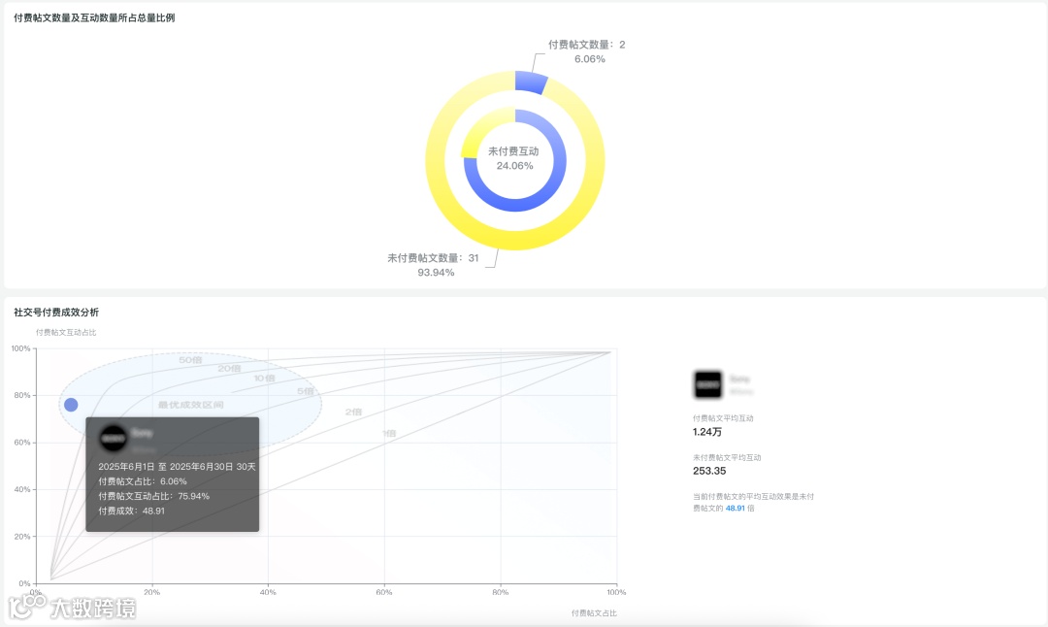
Task: Click the 20% tick on the x-axis
Action: [151, 592]
